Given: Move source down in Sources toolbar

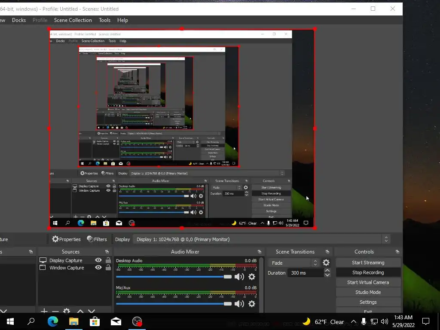Looking at the screenshot, I should pyautogui.click(x=92, y=311).
